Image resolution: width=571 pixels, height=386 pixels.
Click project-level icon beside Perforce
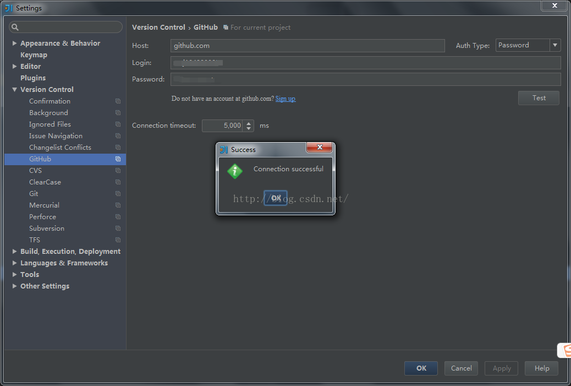[118, 216]
